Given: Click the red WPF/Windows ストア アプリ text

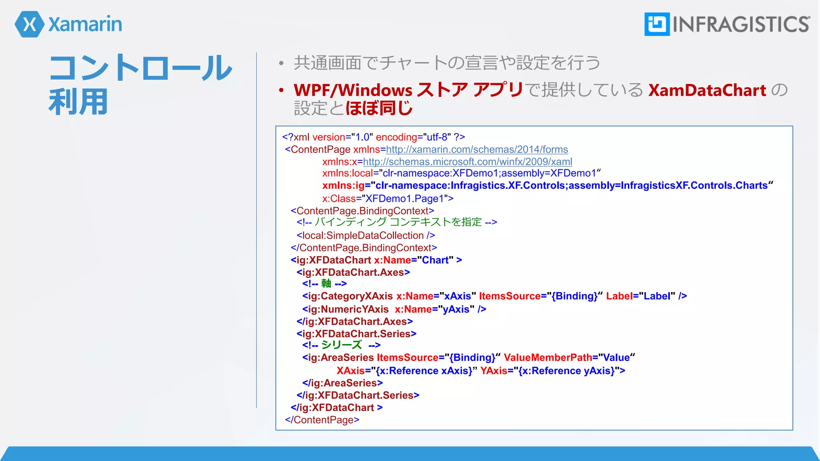Looking at the screenshot, I should tap(408, 90).
